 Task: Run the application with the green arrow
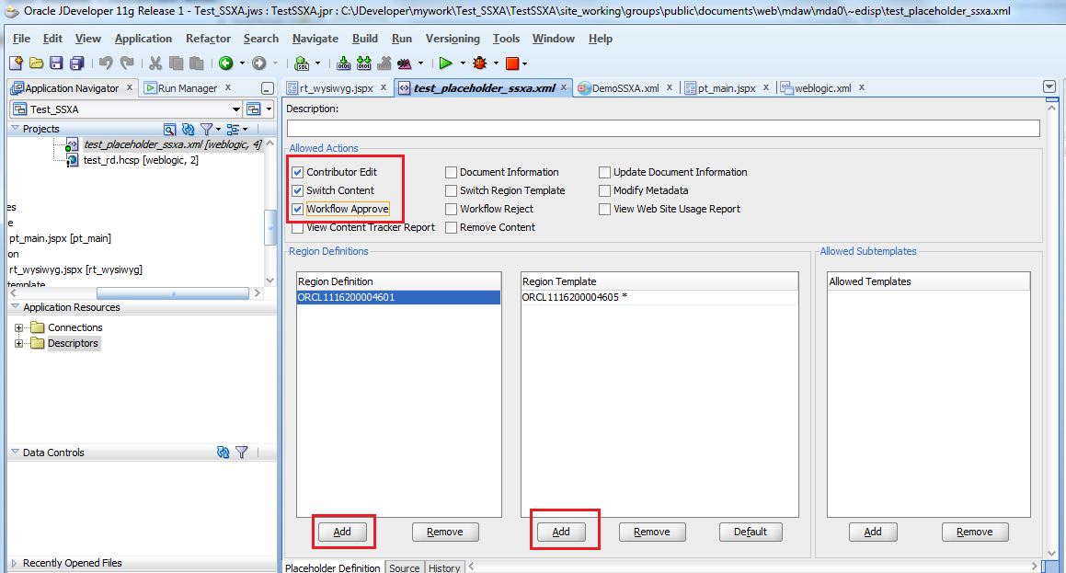[x=448, y=64]
